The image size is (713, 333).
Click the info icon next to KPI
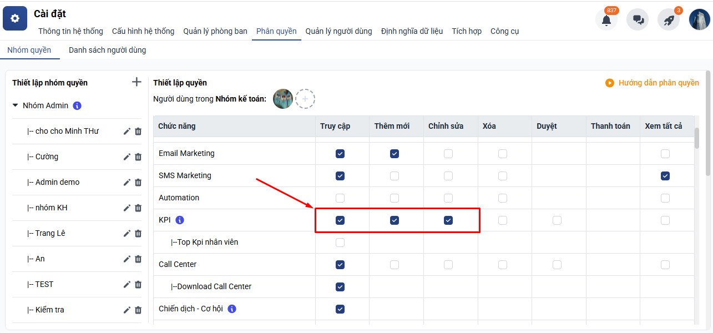[180, 220]
